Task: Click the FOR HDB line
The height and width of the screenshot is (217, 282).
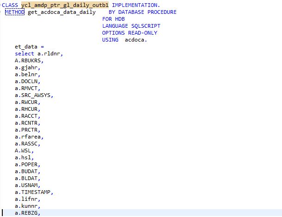Action: pyautogui.click(x=113, y=19)
